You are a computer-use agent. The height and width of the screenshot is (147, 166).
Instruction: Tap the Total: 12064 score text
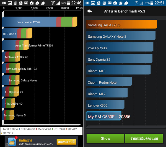point(10,129)
